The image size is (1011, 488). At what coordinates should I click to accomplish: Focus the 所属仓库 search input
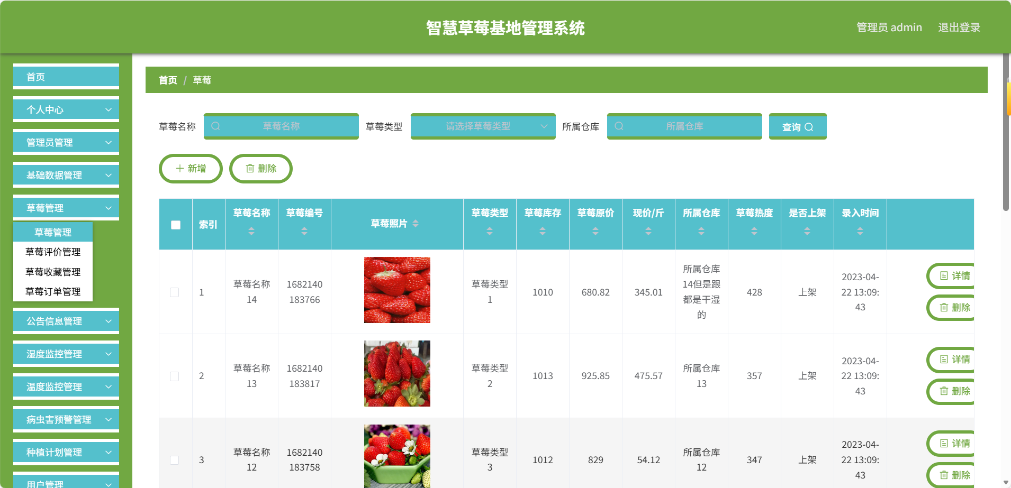click(684, 126)
